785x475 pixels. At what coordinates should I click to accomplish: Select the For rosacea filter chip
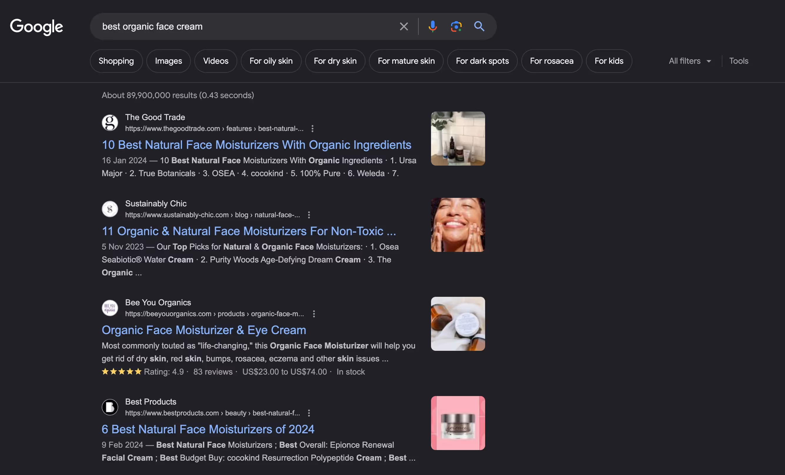pyautogui.click(x=552, y=61)
